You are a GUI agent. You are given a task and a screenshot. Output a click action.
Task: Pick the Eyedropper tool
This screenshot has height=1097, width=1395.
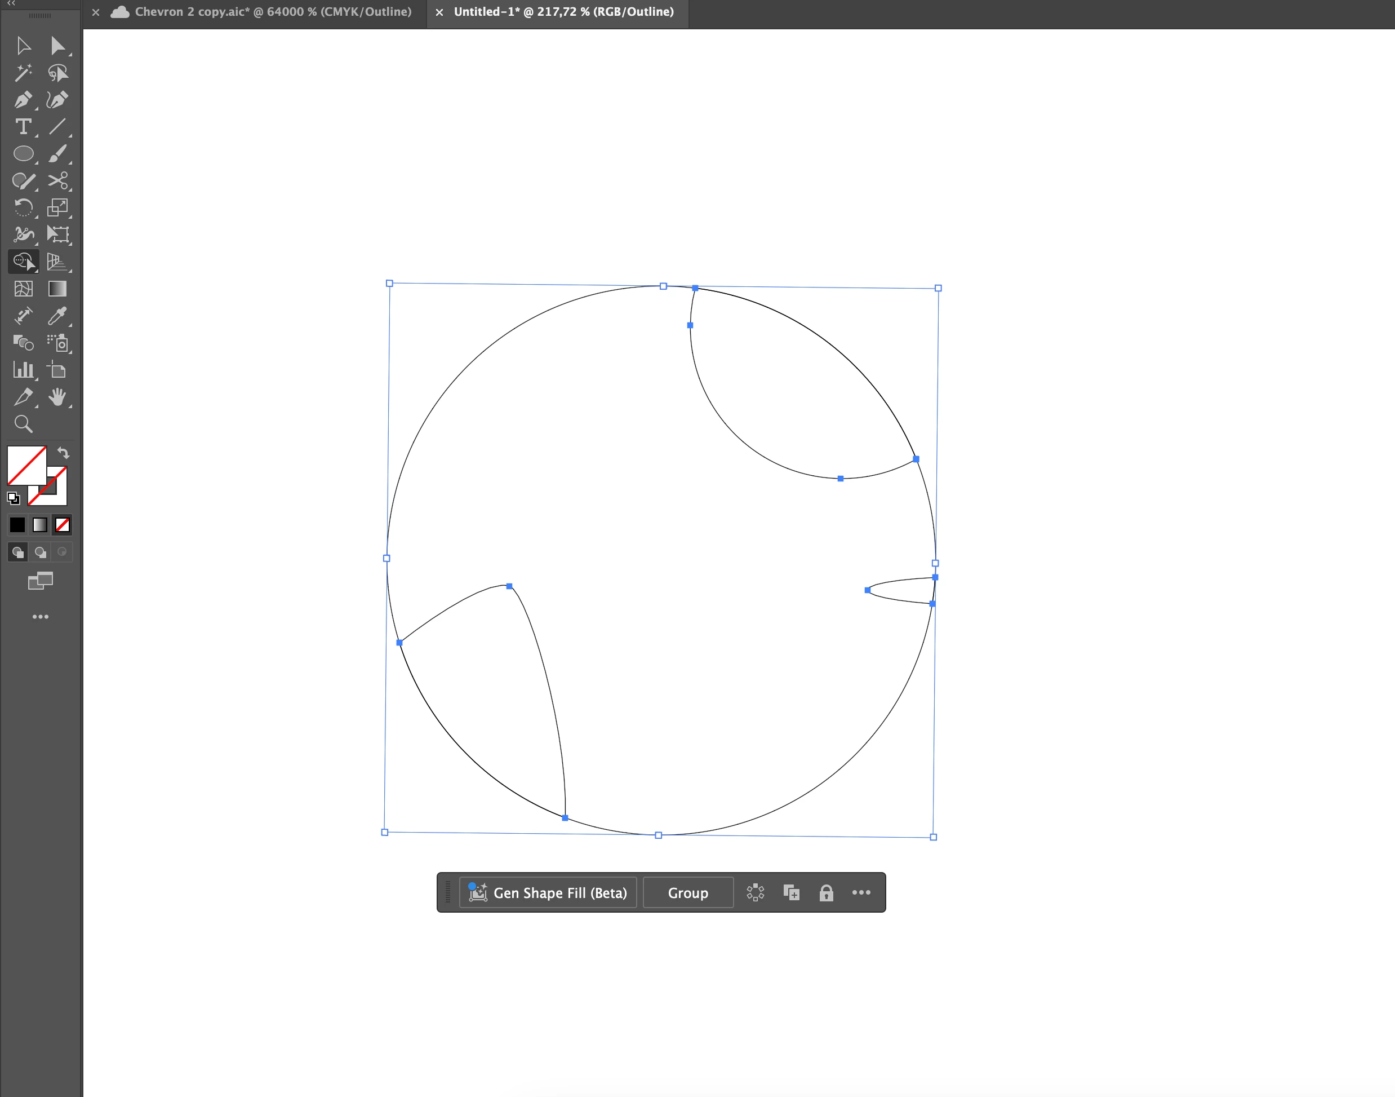[x=58, y=315]
